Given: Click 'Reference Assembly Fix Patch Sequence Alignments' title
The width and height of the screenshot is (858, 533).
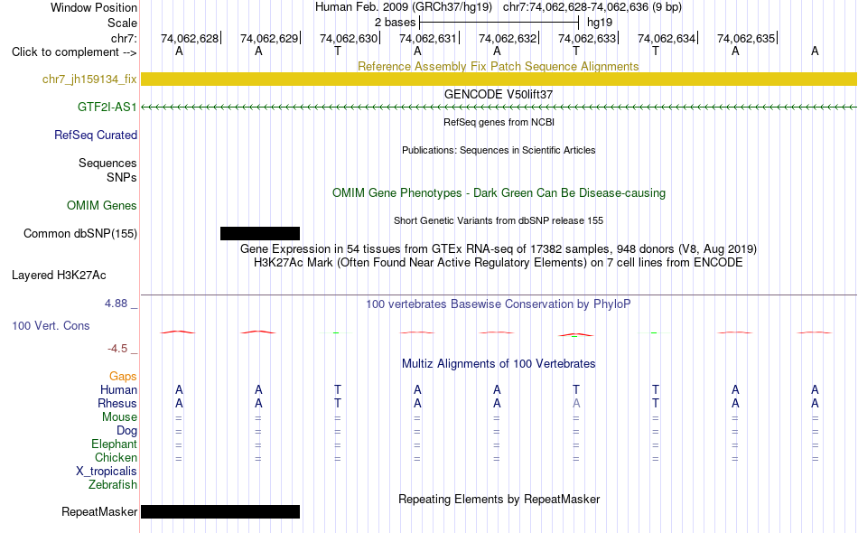Looking at the screenshot, I should pyautogui.click(x=498, y=66).
